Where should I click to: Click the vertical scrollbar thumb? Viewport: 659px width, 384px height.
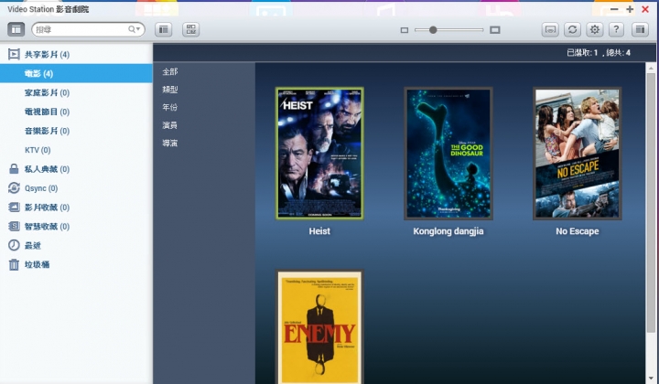pyautogui.click(x=651, y=203)
